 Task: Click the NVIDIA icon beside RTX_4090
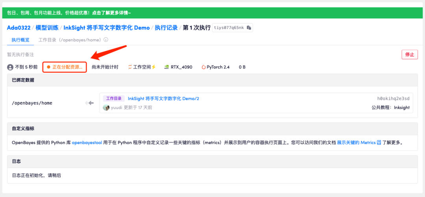tap(167, 67)
